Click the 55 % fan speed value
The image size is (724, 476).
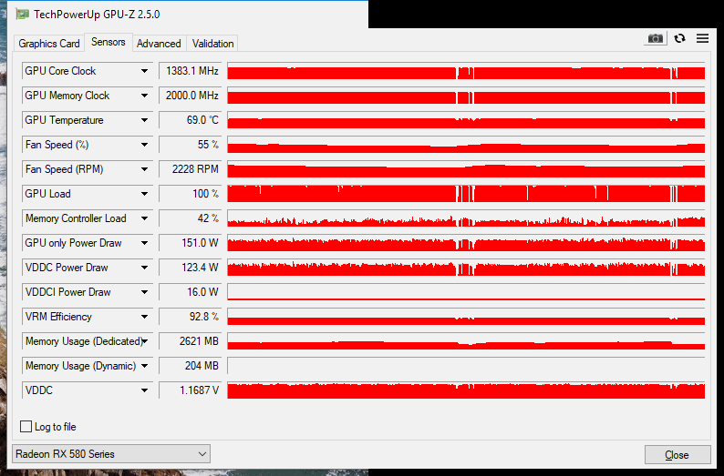(191, 145)
